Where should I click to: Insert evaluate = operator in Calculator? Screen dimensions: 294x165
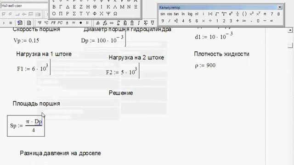click(271, 21)
